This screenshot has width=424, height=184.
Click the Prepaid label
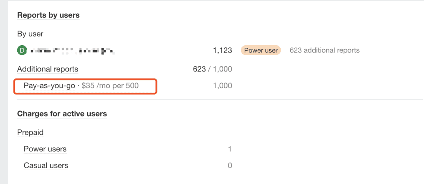point(30,132)
